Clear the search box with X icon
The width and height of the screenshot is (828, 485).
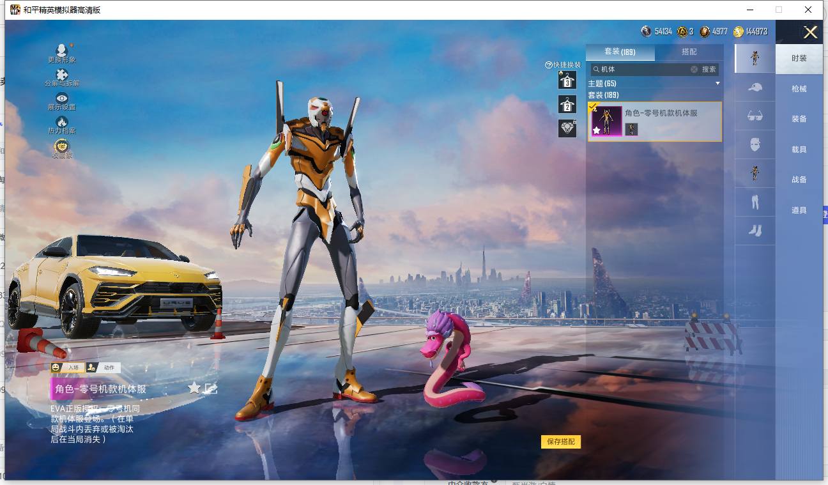pyautogui.click(x=694, y=69)
